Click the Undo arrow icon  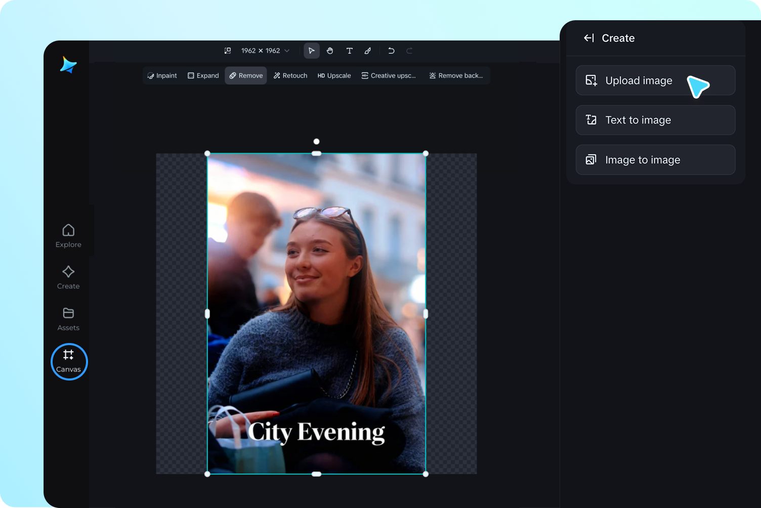391,51
